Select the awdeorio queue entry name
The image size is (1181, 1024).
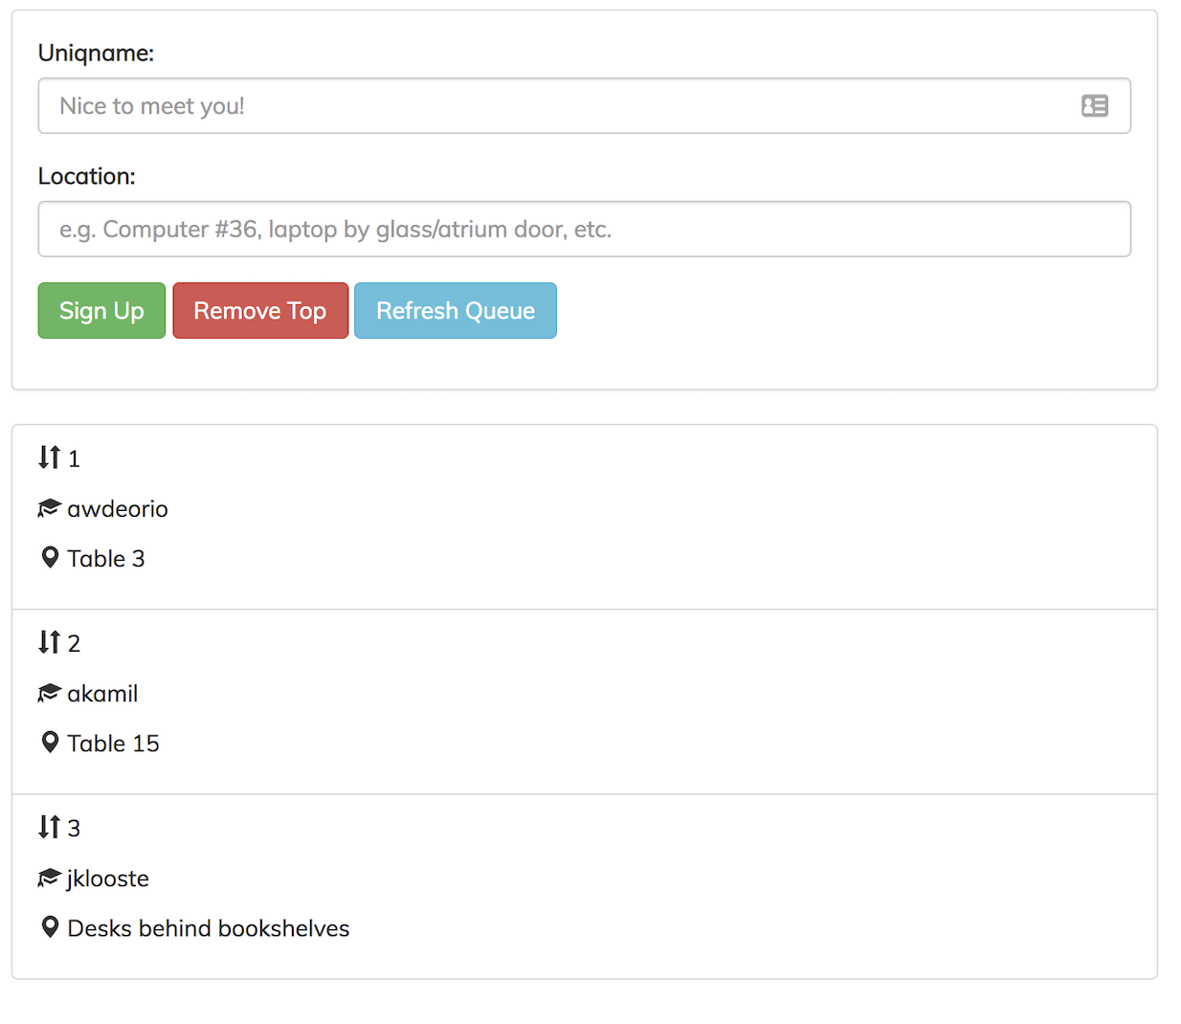click(x=118, y=509)
